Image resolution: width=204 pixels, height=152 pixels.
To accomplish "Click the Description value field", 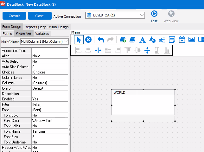I will [x=50, y=94].
